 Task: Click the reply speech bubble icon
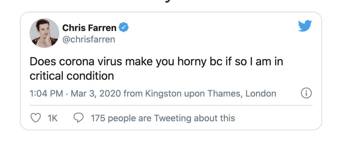click(78, 118)
